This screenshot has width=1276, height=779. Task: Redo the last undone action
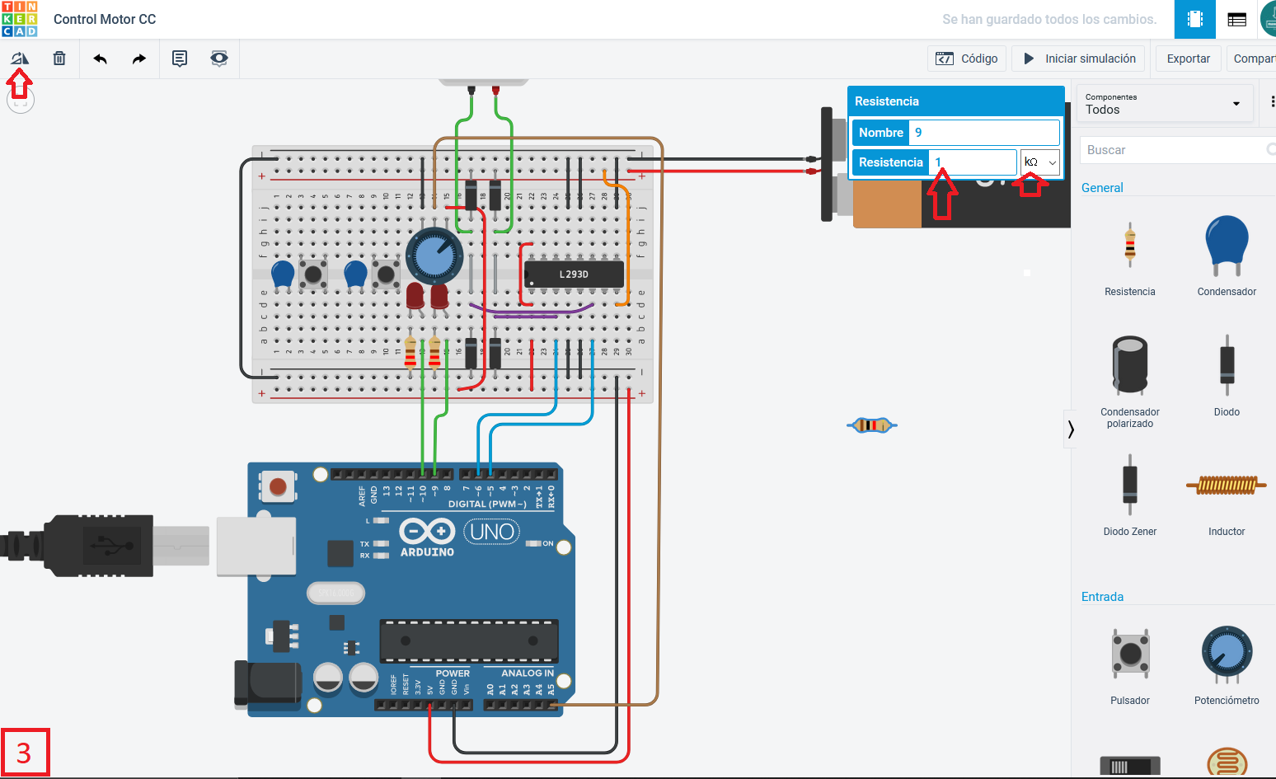click(139, 59)
